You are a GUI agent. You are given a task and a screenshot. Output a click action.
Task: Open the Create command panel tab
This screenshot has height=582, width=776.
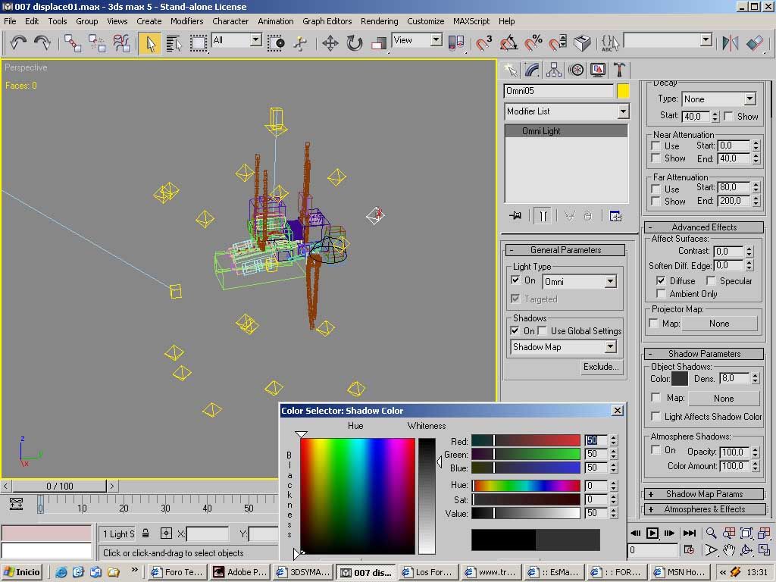pyautogui.click(x=511, y=70)
